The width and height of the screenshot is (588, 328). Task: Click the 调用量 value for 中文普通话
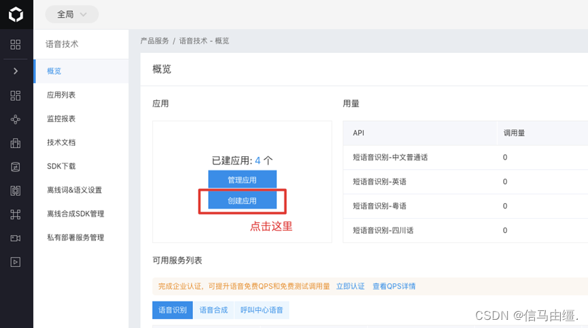(505, 158)
